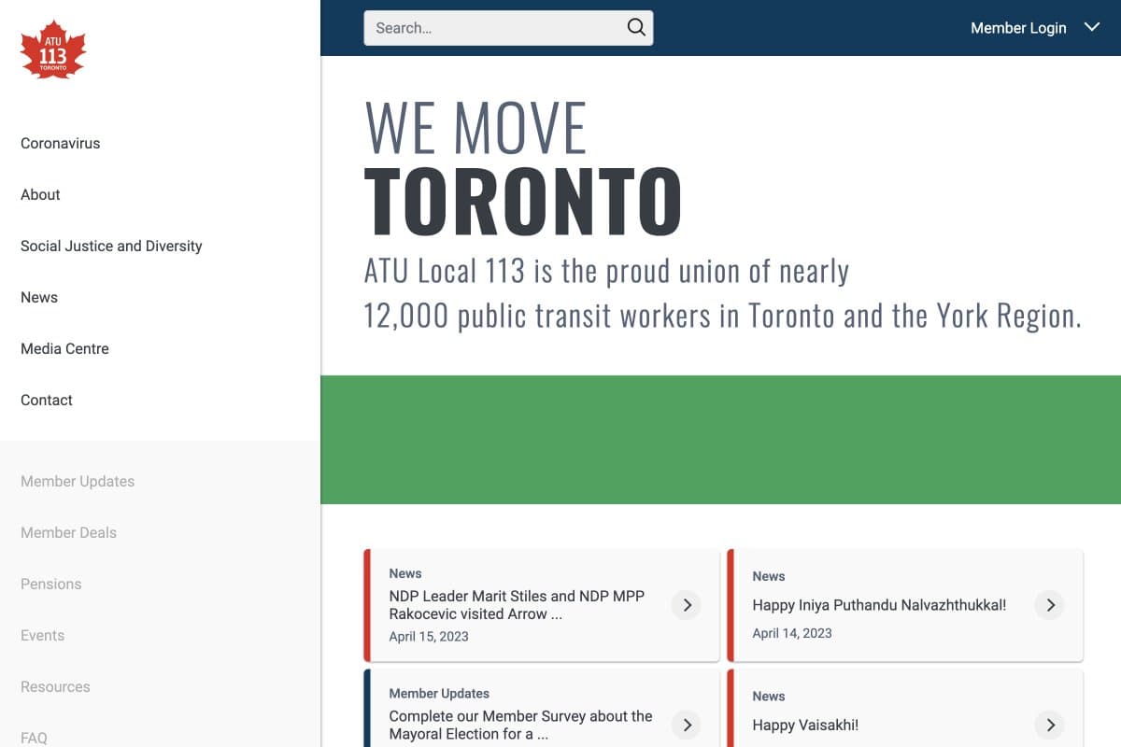Open the Pensions link

point(51,585)
